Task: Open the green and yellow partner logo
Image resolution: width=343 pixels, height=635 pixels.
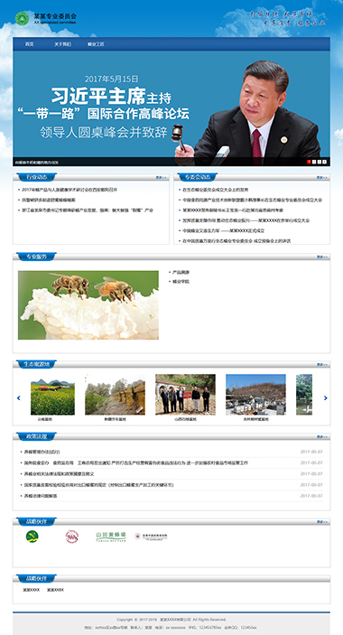Action: click(x=32, y=537)
